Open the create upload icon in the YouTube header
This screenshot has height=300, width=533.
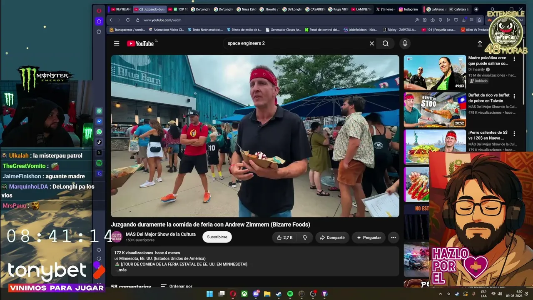[x=480, y=43]
